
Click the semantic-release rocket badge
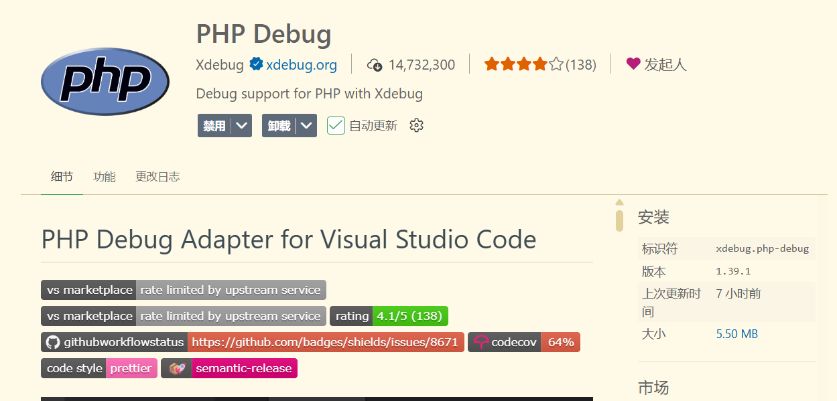pyautogui.click(x=229, y=368)
